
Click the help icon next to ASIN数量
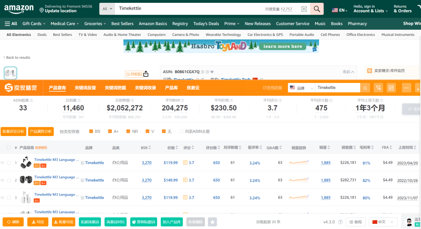(x=31, y=101)
